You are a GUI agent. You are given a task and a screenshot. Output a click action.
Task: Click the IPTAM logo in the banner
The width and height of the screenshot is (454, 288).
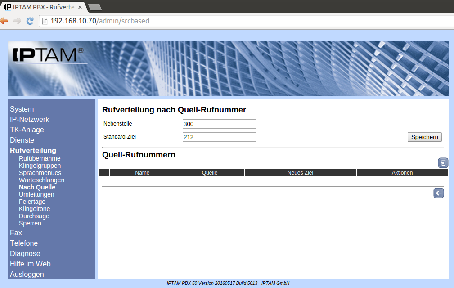(x=46, y=55)
